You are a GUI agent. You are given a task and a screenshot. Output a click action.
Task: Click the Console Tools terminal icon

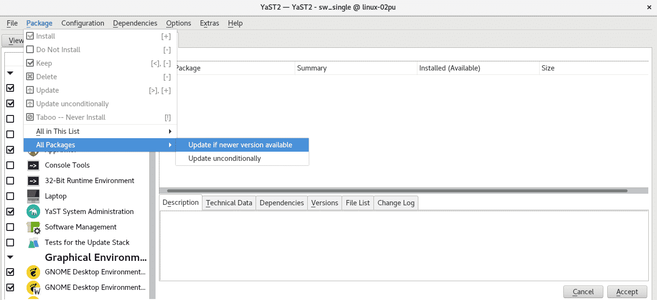pyautogui.click(x=33, y=165)
